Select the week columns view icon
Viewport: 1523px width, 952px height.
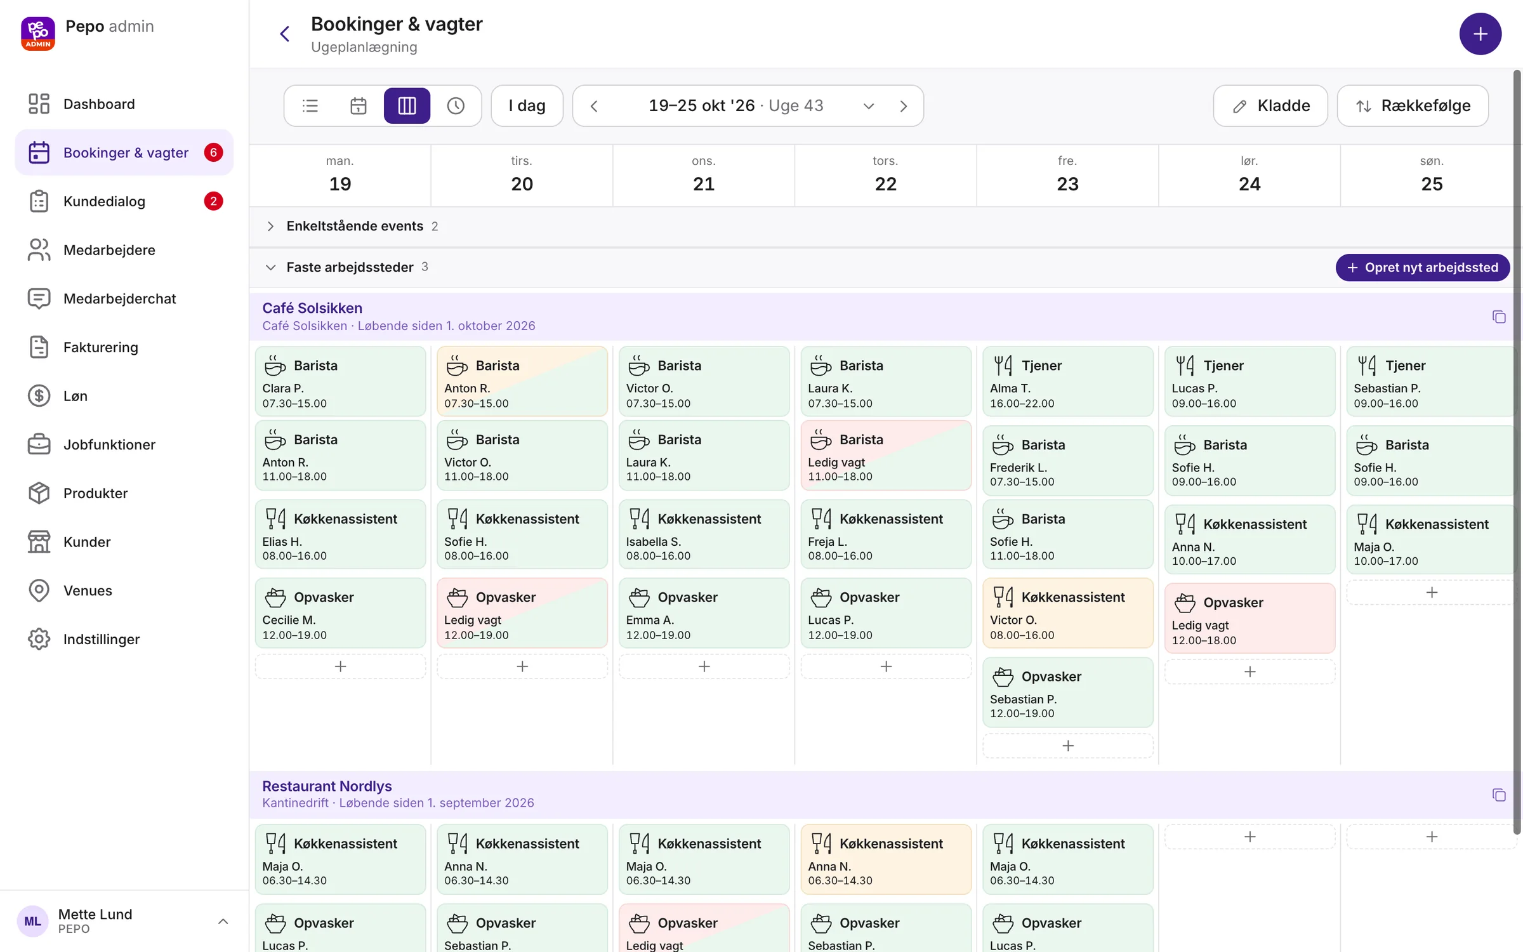407,105
